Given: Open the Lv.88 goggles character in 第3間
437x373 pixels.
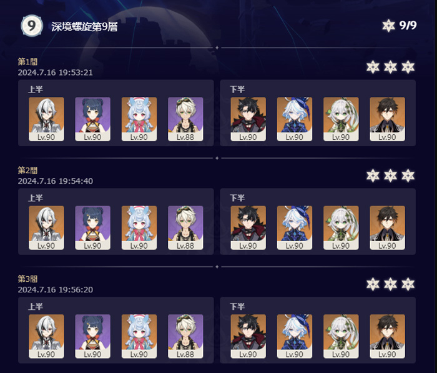Looking at the screenshot, I should point(185,337).
